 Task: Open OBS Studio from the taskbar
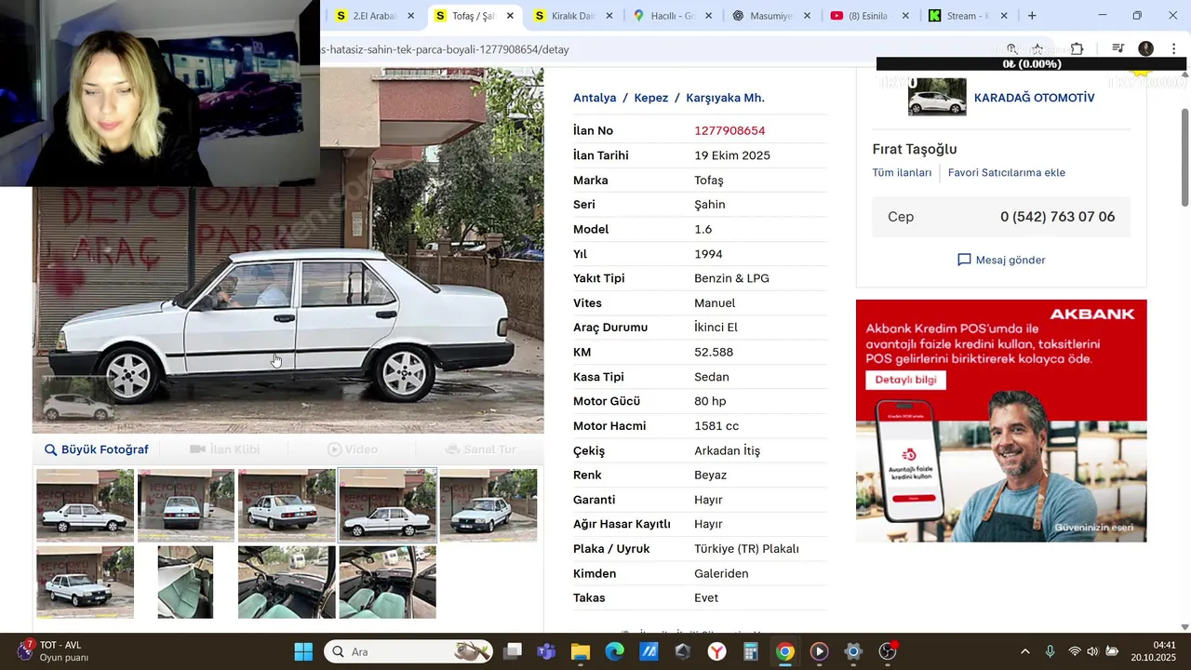point(888,651)
